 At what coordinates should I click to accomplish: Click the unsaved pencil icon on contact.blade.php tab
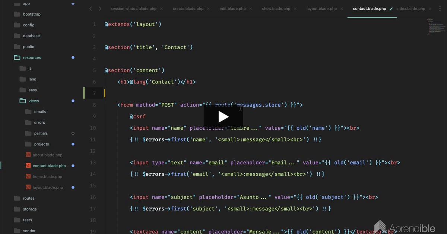[x=391, y=9]
